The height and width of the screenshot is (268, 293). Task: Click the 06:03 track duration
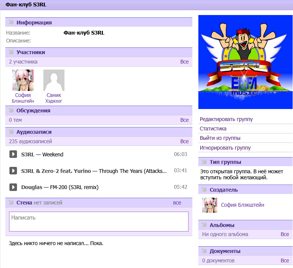[x=181, y=154]
